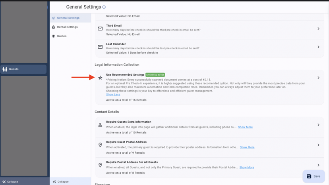
Task: Collapse the settings side panel
Action: click(x=60, y=181)
